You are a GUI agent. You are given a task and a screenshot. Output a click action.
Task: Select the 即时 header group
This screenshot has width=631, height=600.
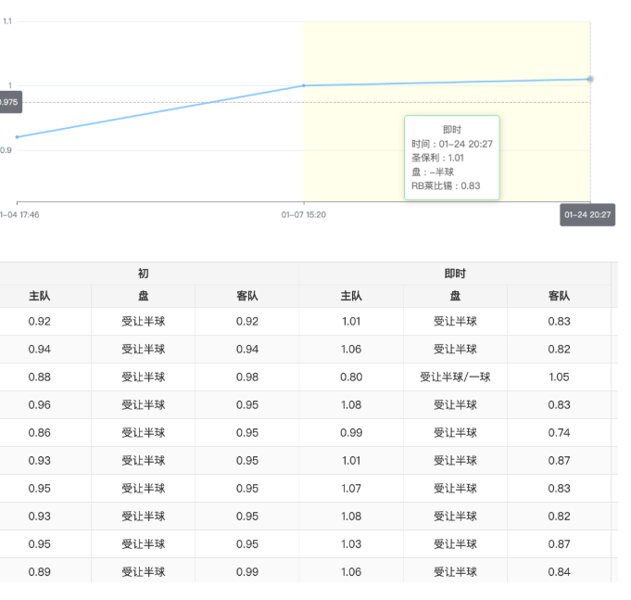[x=454, y=274]
